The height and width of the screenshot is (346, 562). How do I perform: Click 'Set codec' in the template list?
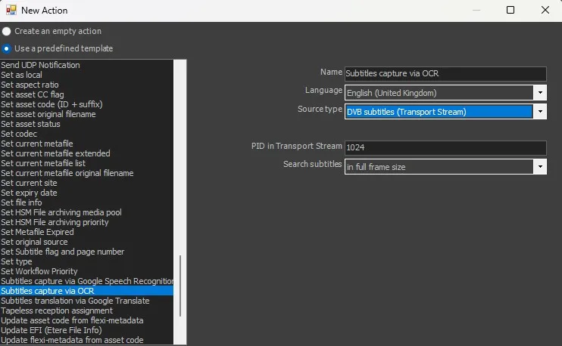pos(19,134)
